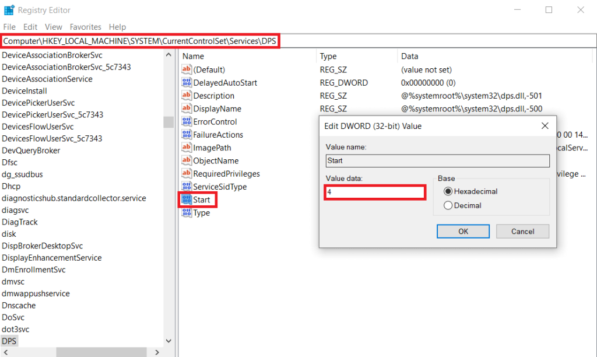Click the Value name field
597x357 pixels.
[x=437, y=161]
